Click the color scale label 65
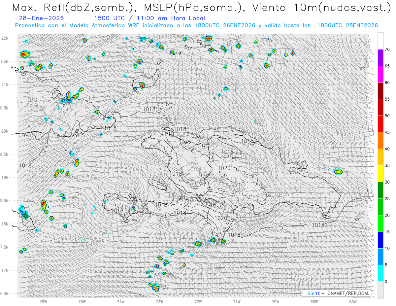Screen dimensions: 396x306 point(387,66)
